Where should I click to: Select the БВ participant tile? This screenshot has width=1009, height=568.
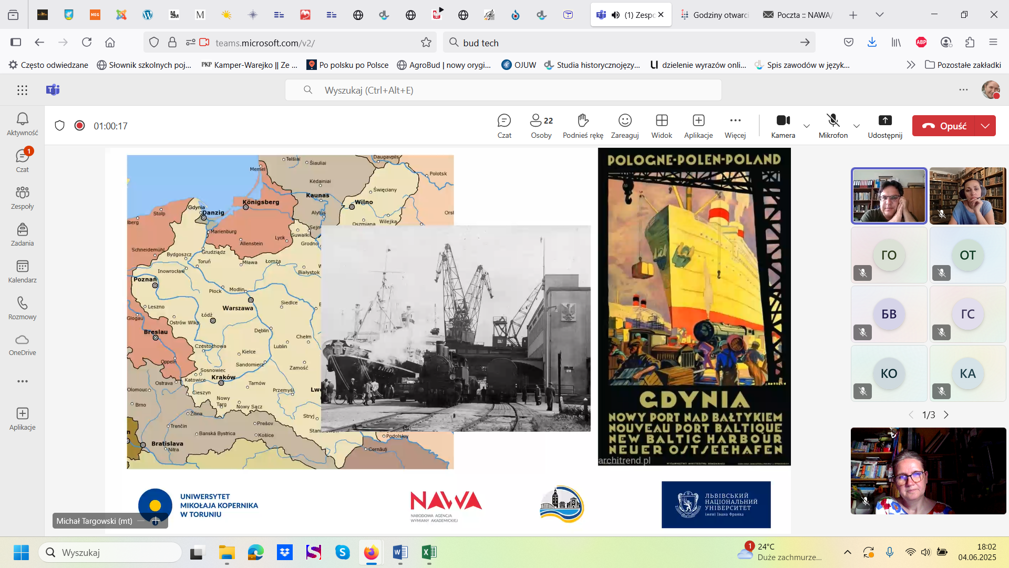tap(889, 314)
